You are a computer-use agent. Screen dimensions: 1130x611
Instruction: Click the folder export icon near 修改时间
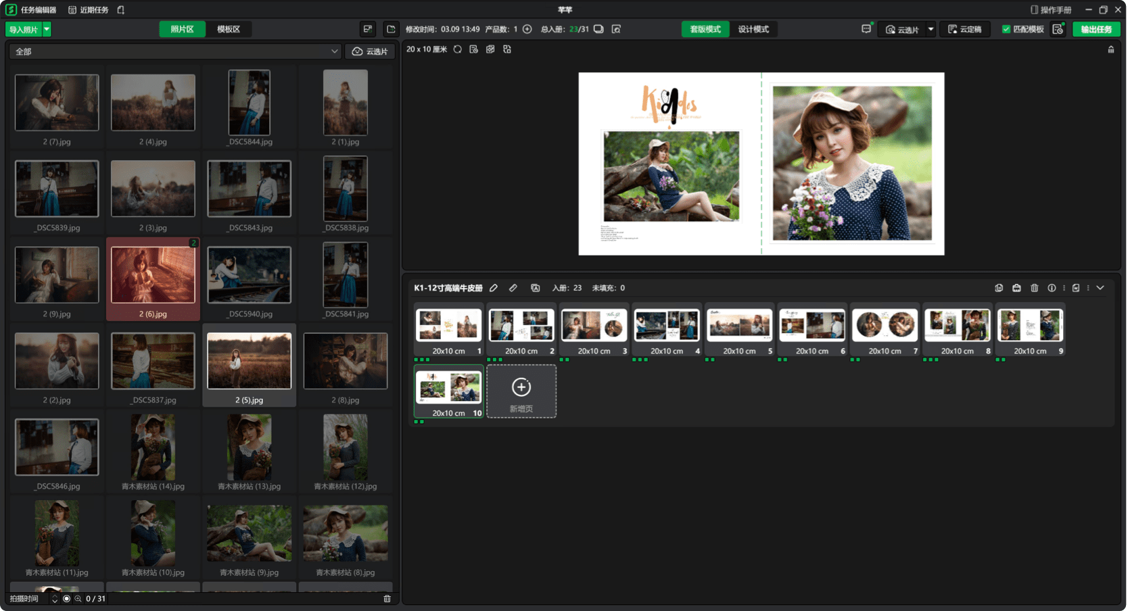coord(391,29)
